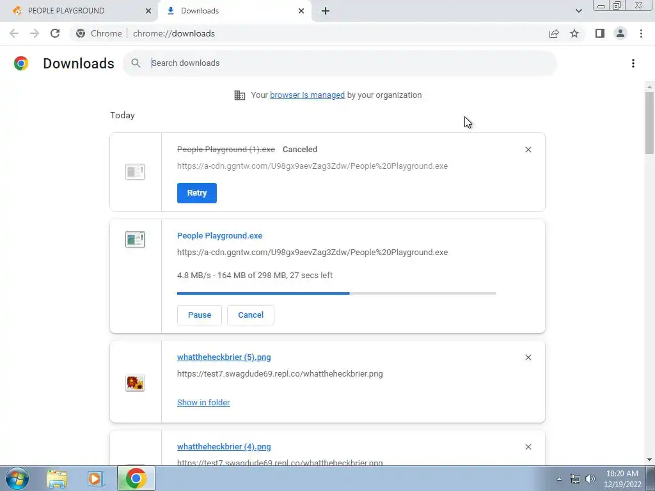Click the in-progress download's source URL

tap(312, 253)
